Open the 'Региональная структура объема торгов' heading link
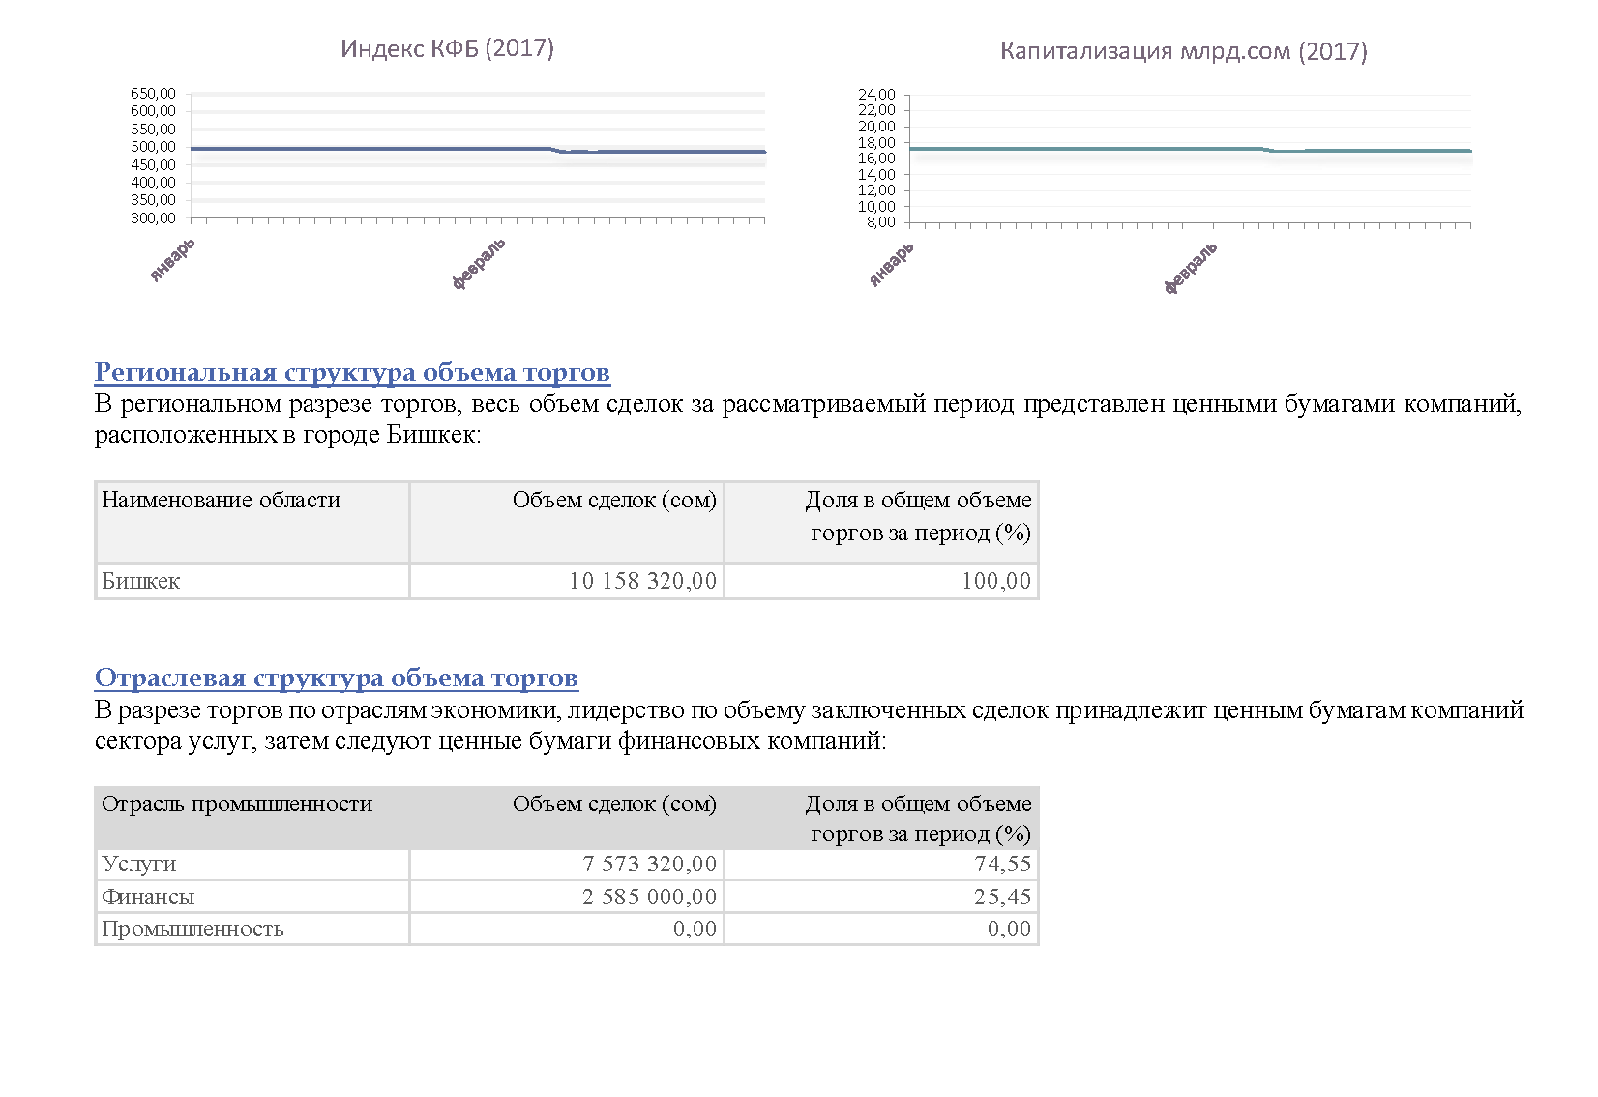The width and height of the screenshot is (1598, 1097). click(352, 372)
